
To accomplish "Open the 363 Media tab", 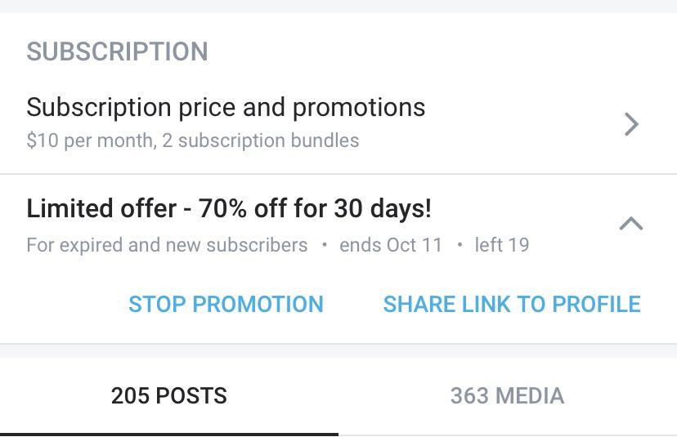I will 507,396.
